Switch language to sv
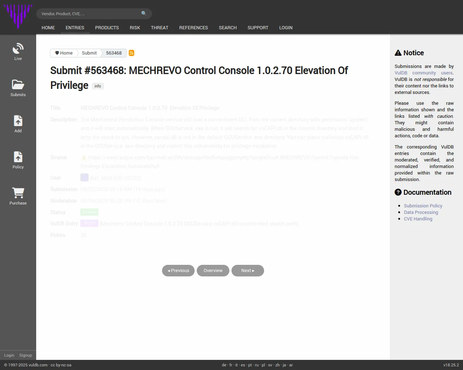The image size is (463, 370). pyautogui.click(x=270, y=365)
